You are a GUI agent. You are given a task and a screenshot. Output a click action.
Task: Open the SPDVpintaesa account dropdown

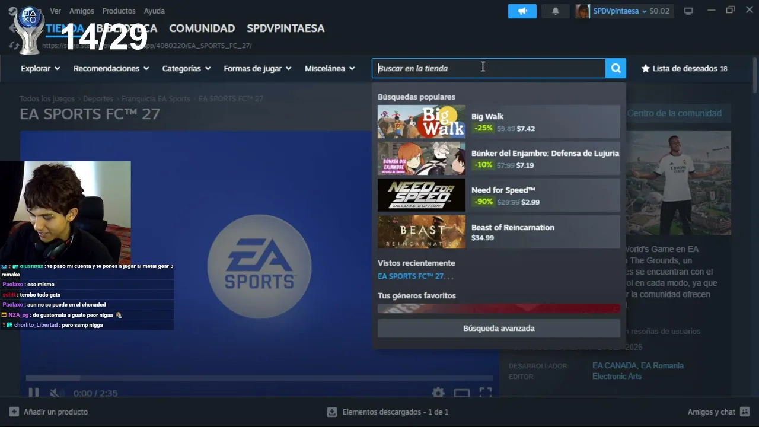tap(620, 11)
